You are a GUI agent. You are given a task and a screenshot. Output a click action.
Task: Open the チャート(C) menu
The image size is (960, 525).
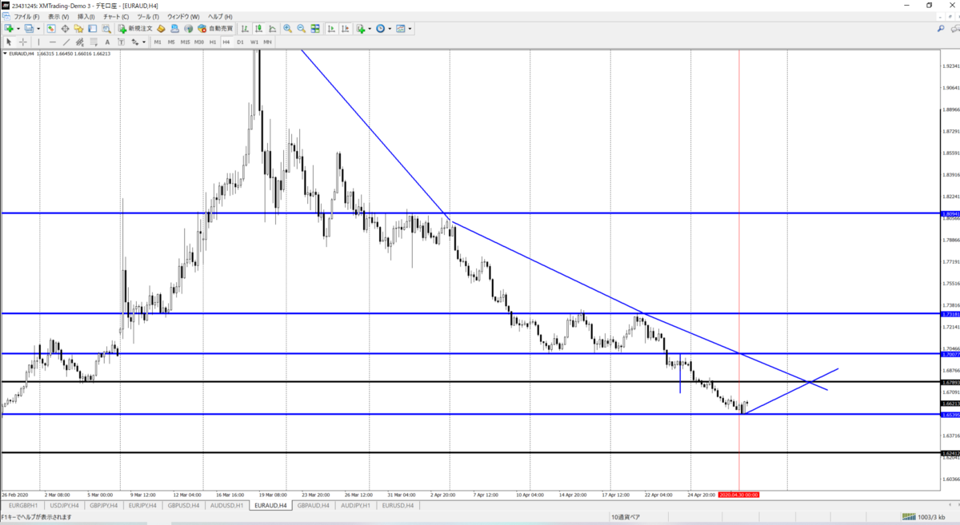tap(116, 16)
